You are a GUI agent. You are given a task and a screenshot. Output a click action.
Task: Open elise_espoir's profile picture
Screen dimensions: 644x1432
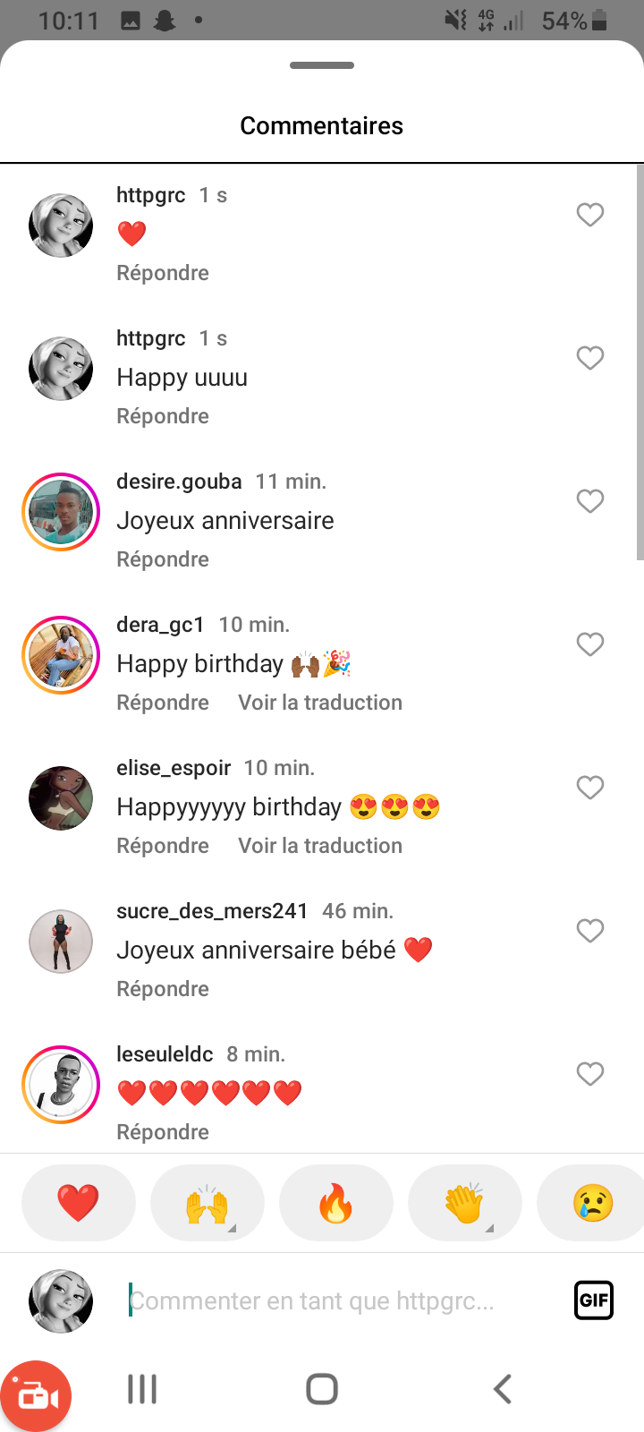tap(61, 798)
